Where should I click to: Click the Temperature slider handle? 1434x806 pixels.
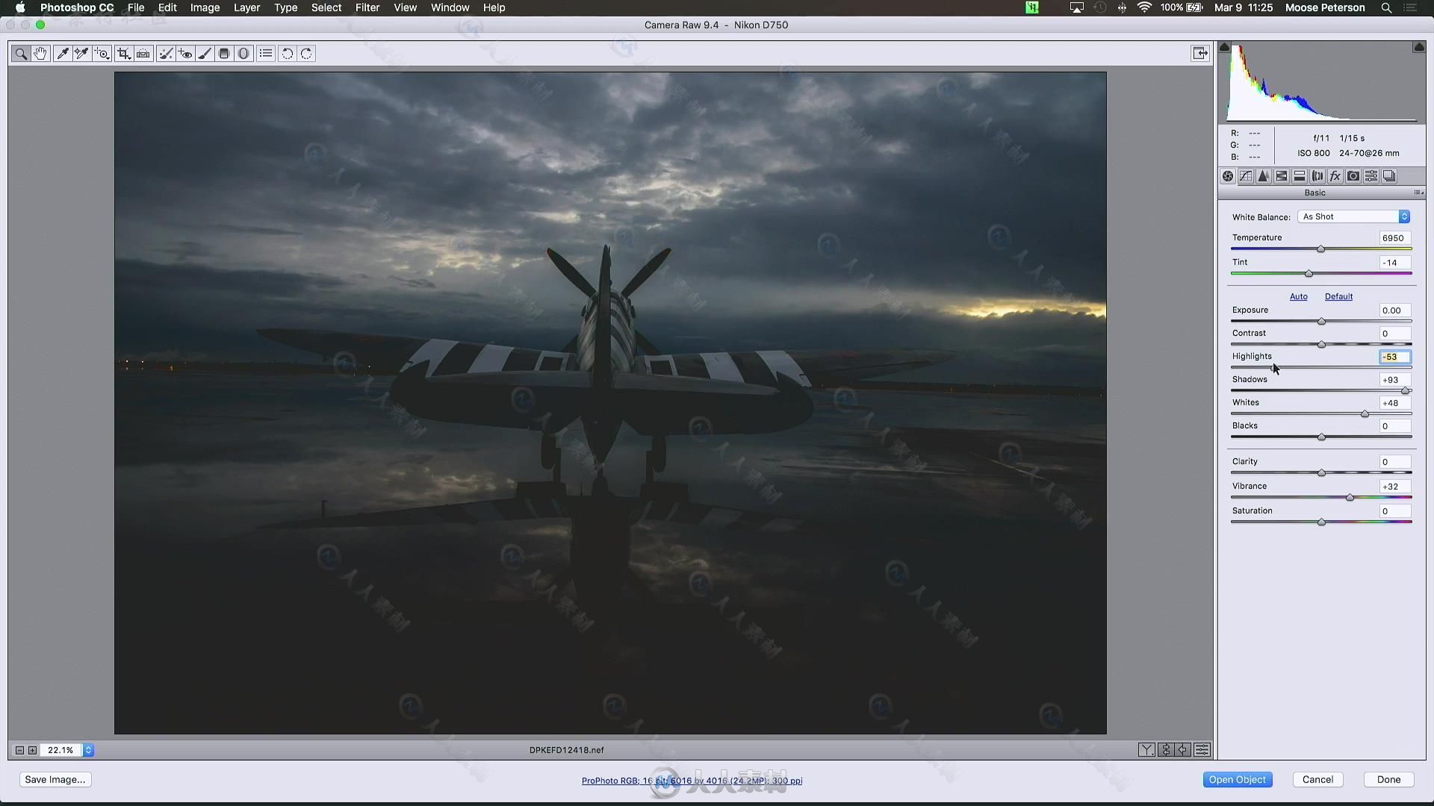pos(1320,249)
